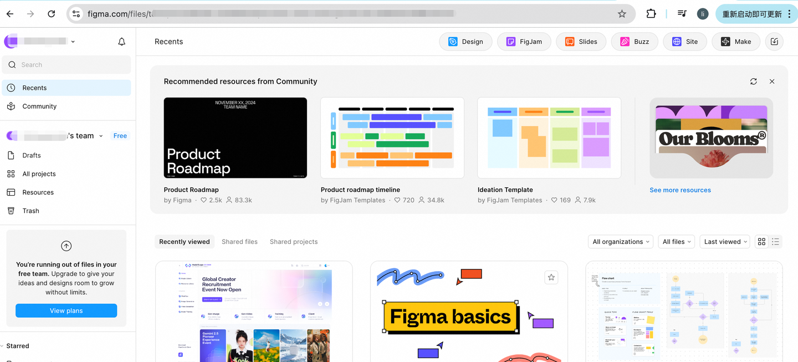Open browser extensions puzzle icon
Viewport: 798px width, 362px height.
(x=651, y=14)
